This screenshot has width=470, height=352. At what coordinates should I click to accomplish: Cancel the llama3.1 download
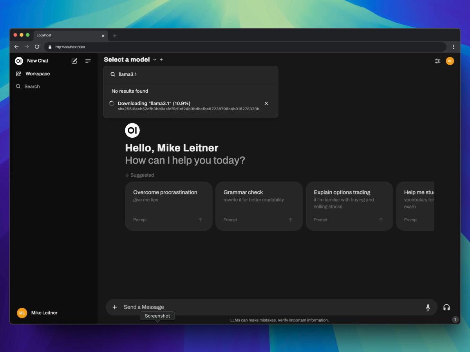tap(266, 103)
